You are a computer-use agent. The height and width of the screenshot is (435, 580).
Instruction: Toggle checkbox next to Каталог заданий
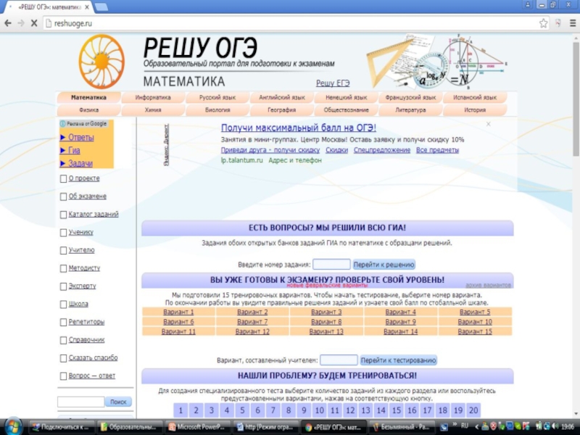pos(63,215)
